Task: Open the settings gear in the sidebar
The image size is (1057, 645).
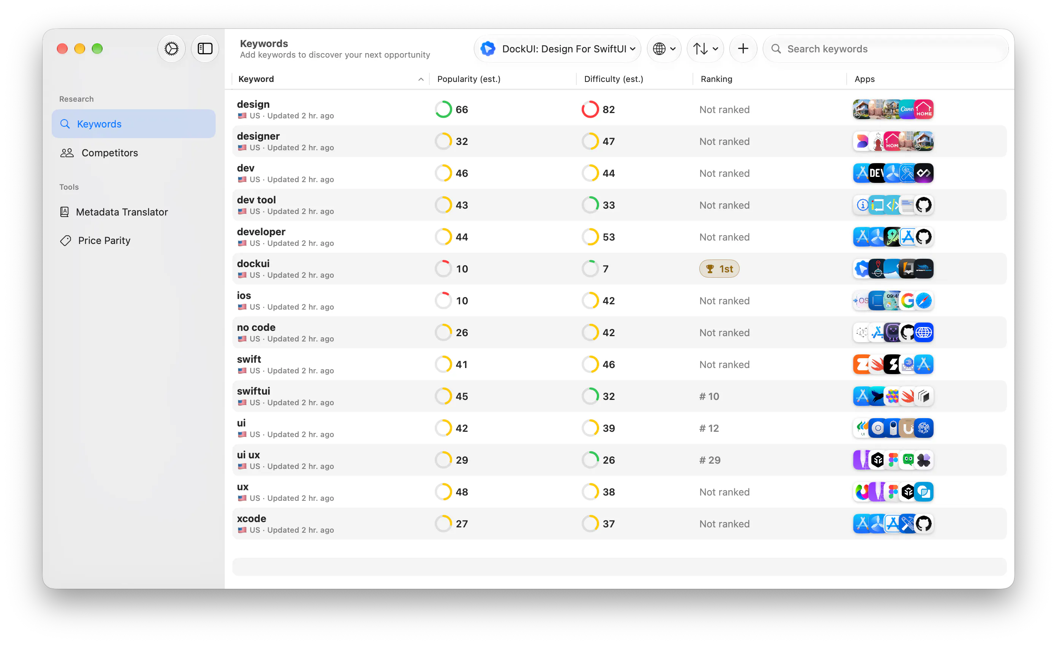Action: pos(171,49)
